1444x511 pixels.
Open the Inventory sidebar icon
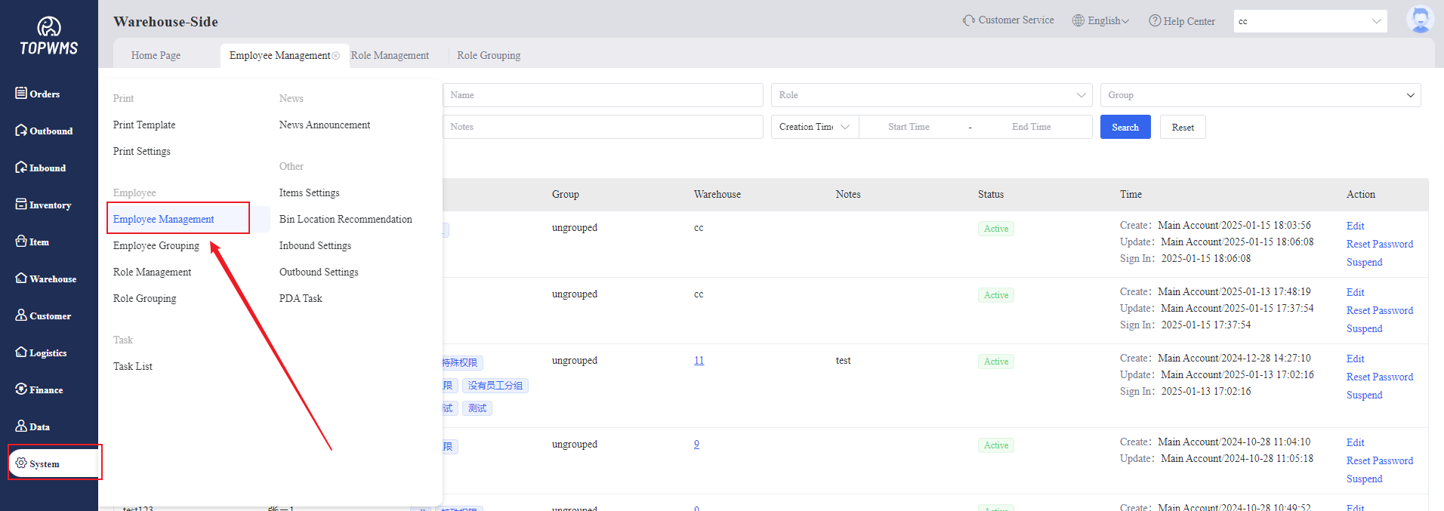tap(21, 205)
